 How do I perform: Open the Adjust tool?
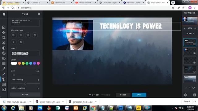pos(4,48)
